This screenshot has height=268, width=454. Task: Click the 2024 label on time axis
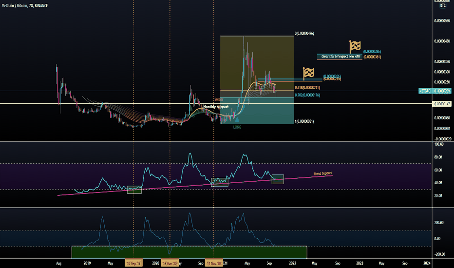coord(427,263)
